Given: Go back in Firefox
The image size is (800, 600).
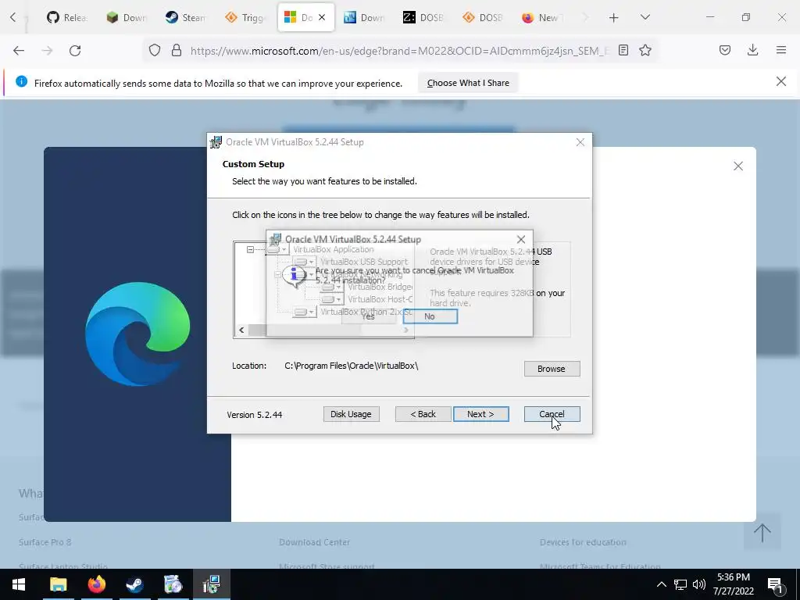Looking at the screenshot, I should (19, 51).
